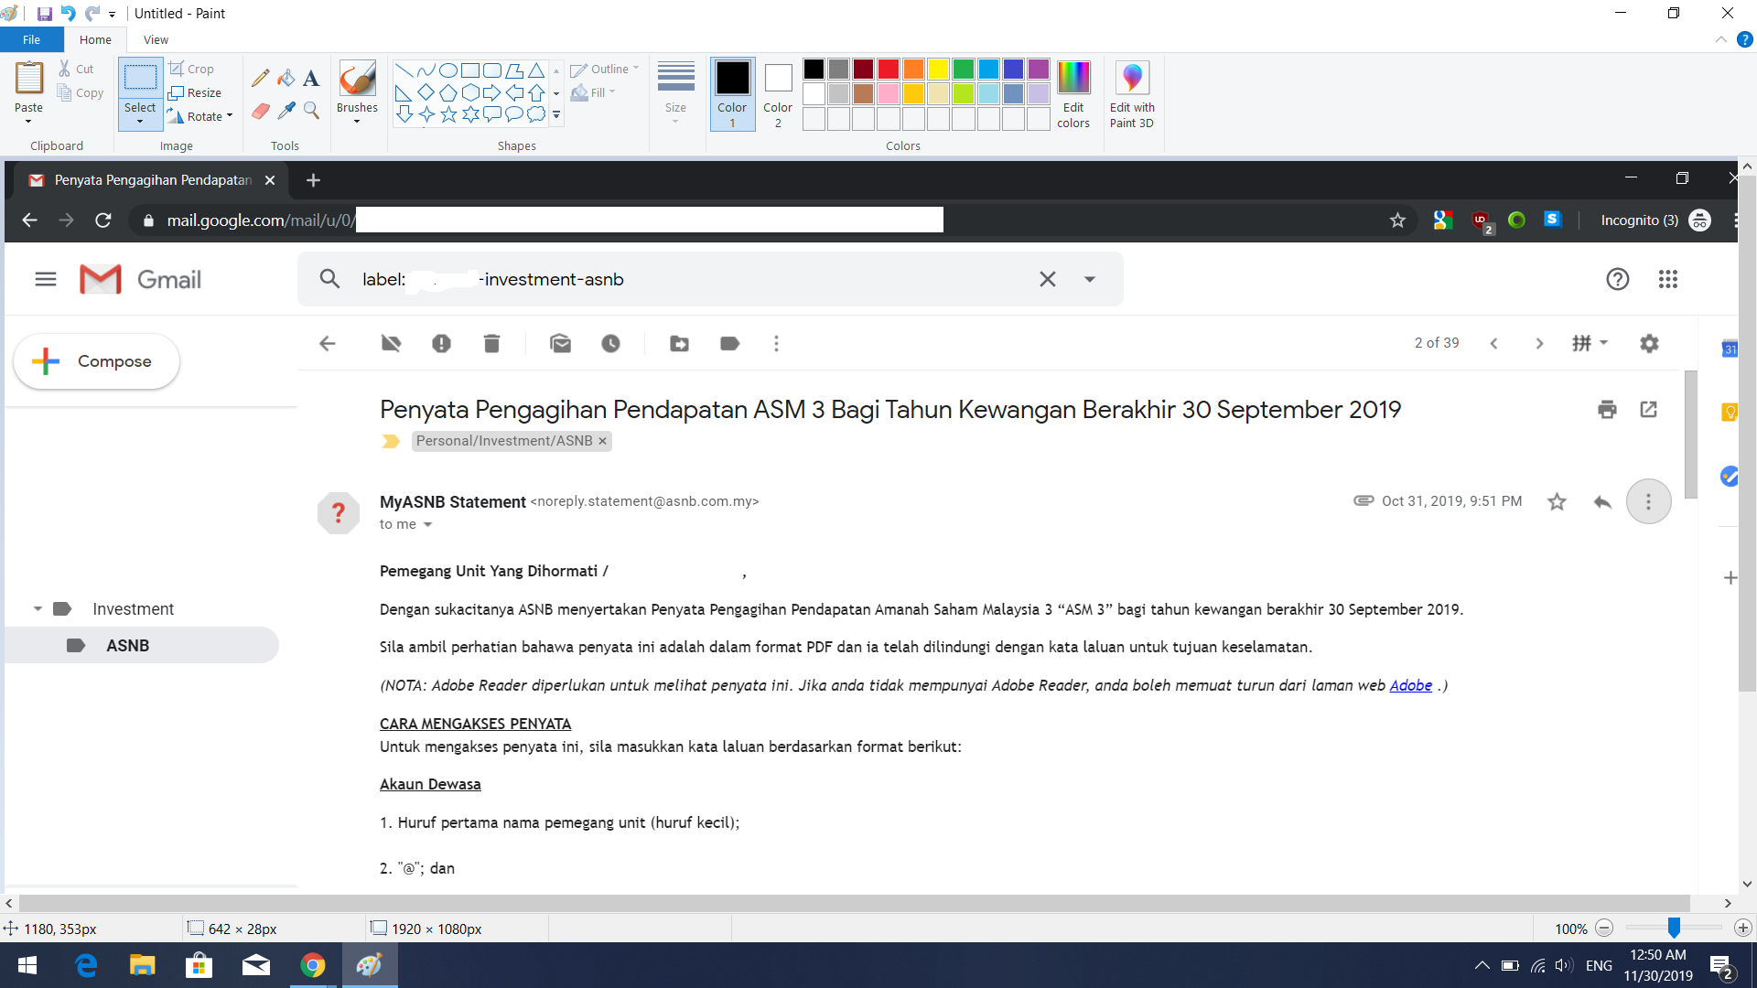
Task: Click the Gmail archive icon
Action: [x=391, y=344]
